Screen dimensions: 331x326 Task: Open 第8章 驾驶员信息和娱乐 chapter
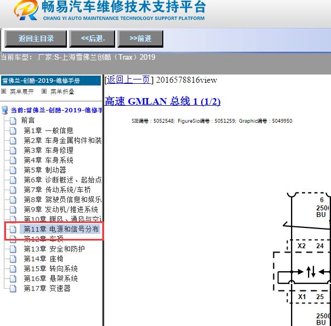point(62,199)
